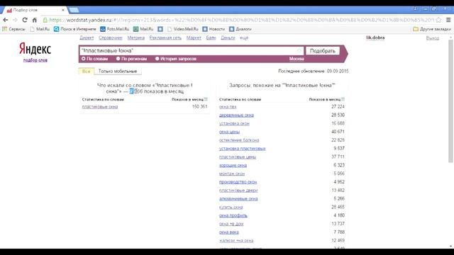This screenshot has width=454, height=255.
Task: Sort left table by Показов в месяц icon
Action: 206,99
